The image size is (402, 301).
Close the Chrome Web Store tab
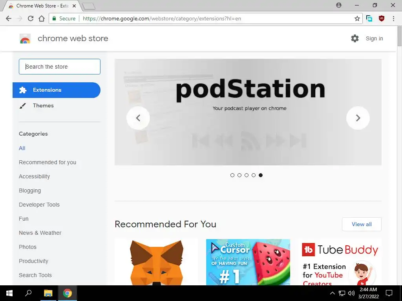[x=74, y=5]
